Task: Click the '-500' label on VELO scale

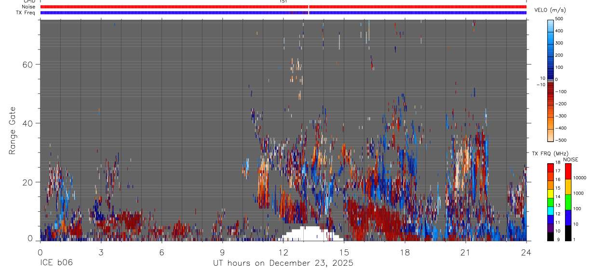Action: pyautogui.click(x=560, y=140)
